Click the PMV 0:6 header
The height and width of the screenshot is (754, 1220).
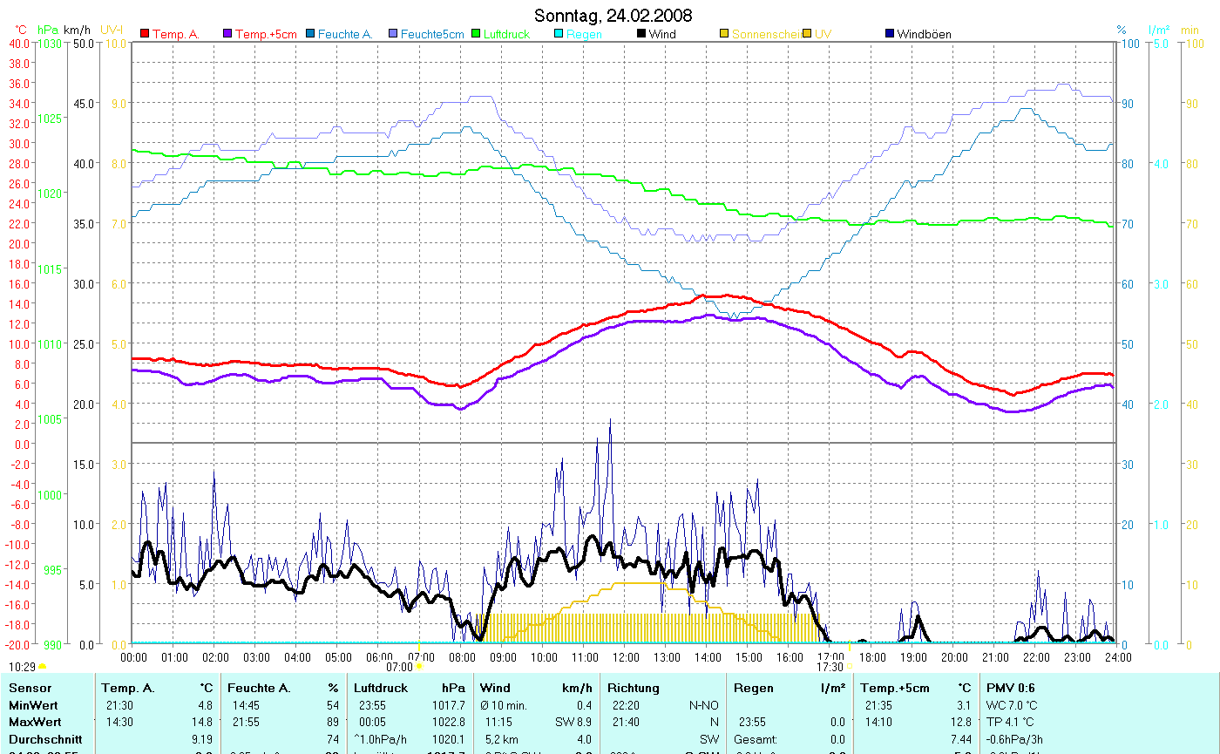pyautogui.click(x=1011, y=688)
